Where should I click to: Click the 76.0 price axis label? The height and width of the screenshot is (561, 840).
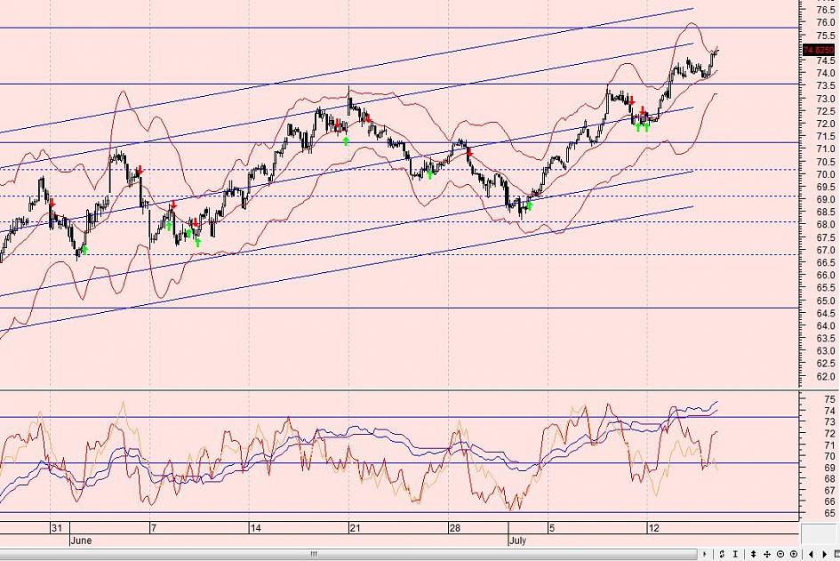coord(824,22)
